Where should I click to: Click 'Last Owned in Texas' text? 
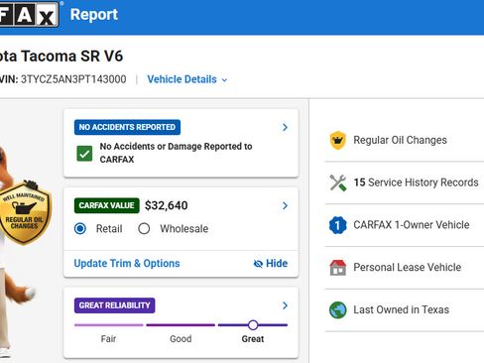[x=401, y=310]
